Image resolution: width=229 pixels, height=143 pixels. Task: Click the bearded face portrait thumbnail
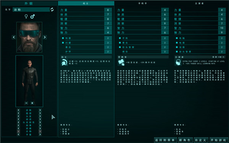29,37
